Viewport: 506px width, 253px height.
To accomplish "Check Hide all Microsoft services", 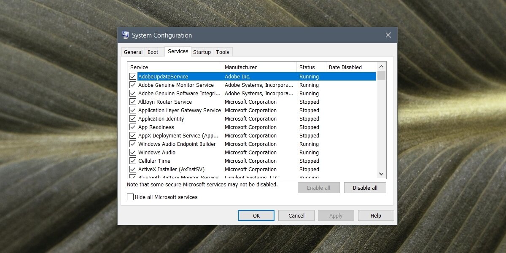I will pos(130,197).
